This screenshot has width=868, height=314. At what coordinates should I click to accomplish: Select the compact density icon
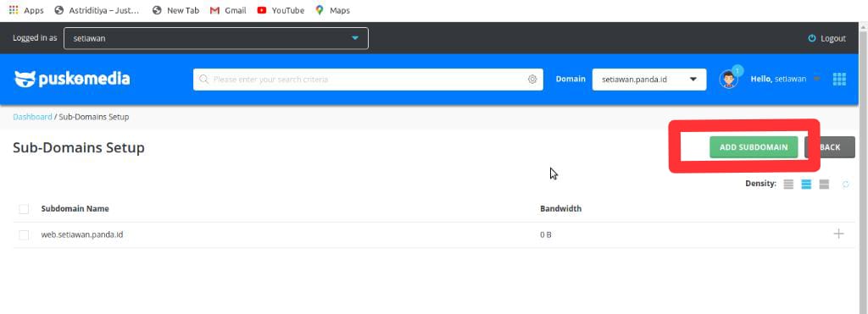[789, 185]
